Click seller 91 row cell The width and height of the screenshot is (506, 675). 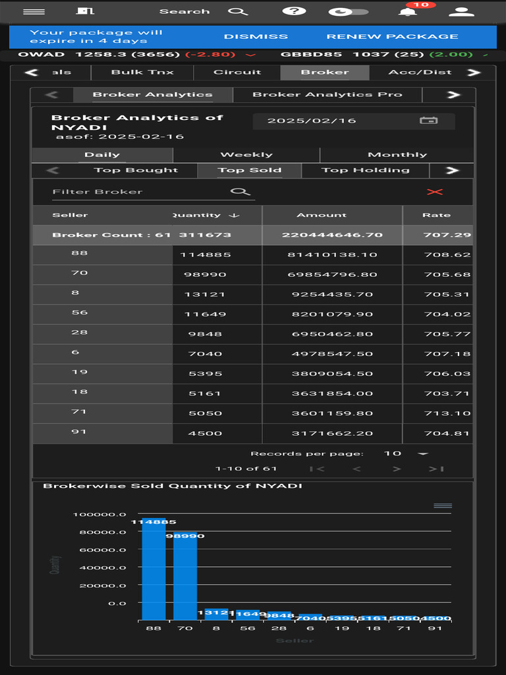[x=102, y=433]
